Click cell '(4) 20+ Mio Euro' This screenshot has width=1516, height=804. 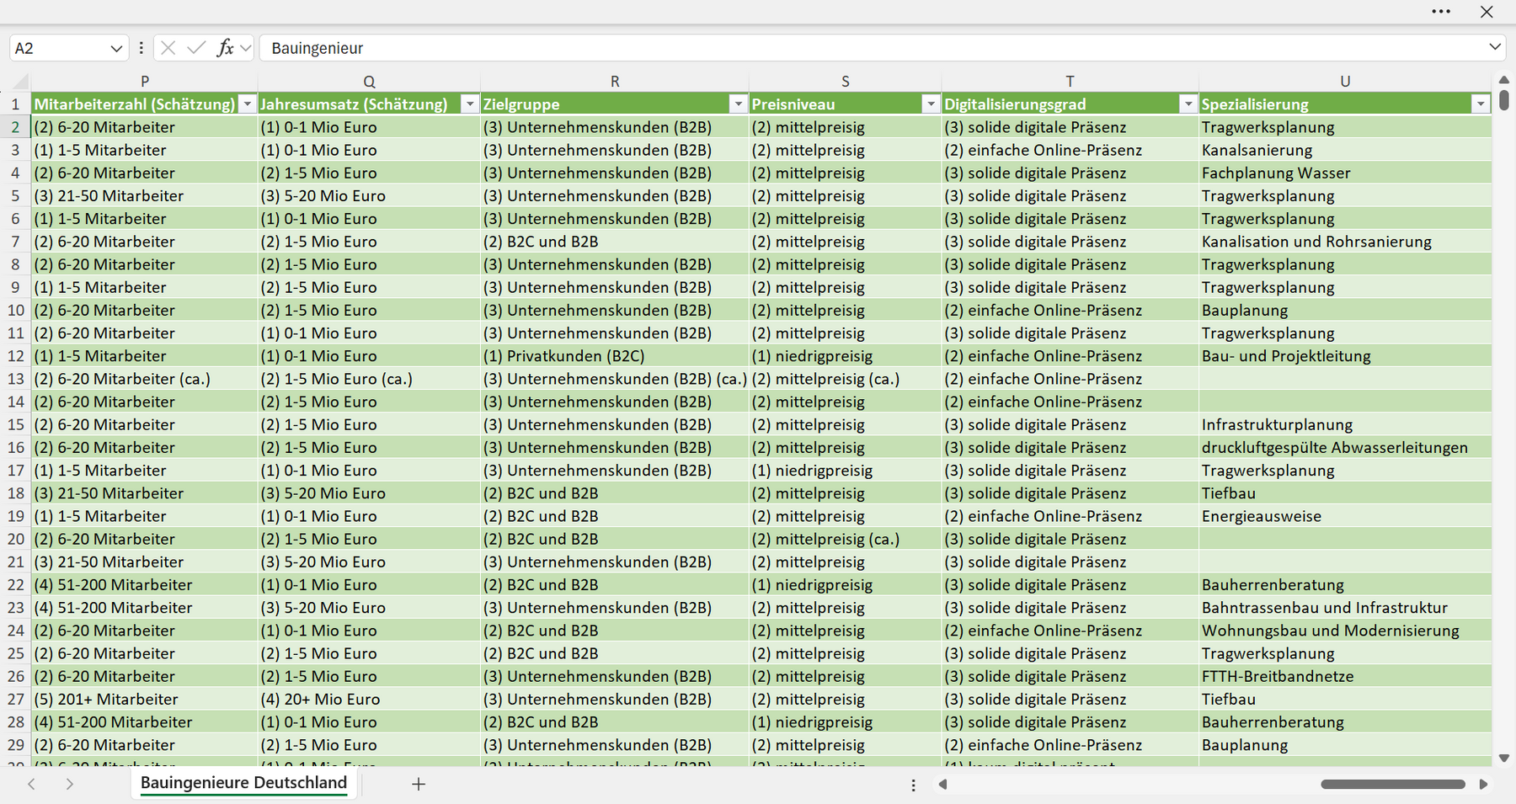(x=369, y=699)
